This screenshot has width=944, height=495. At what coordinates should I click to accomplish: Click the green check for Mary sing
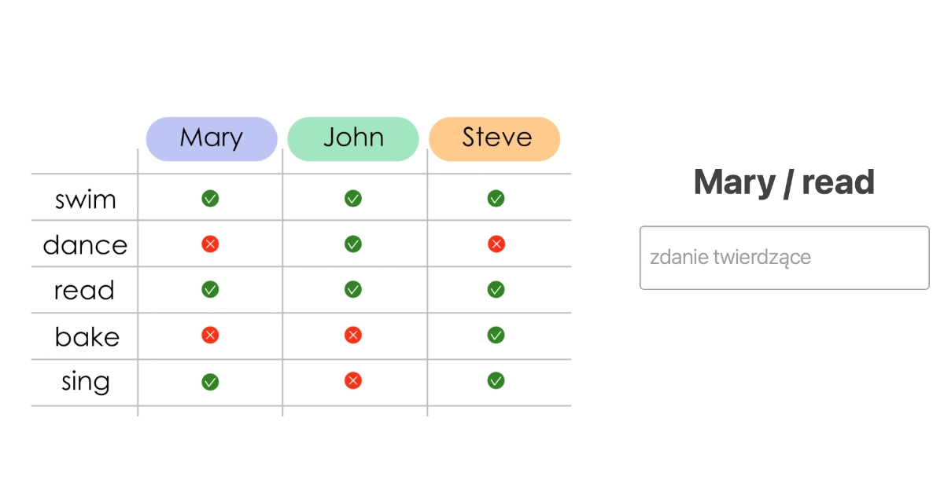(210, 382)
